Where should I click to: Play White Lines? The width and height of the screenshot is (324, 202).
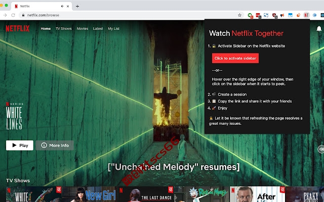(x=20, y=145)
